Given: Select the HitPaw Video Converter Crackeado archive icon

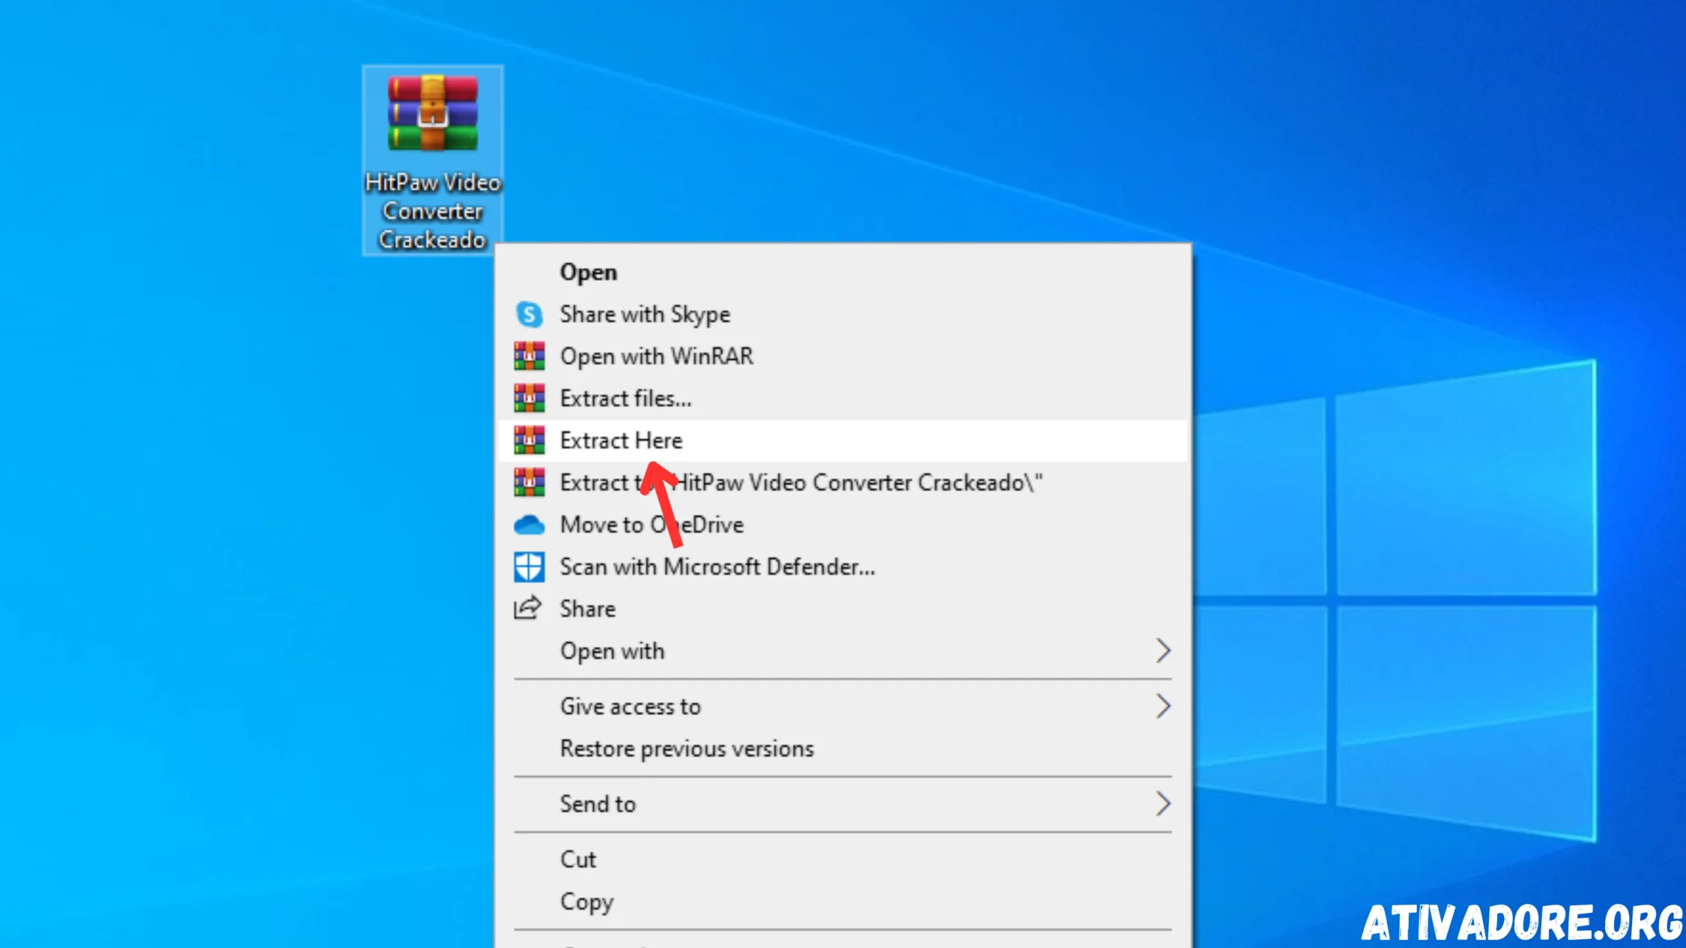Looking at the screenshot, I should 433,113.
